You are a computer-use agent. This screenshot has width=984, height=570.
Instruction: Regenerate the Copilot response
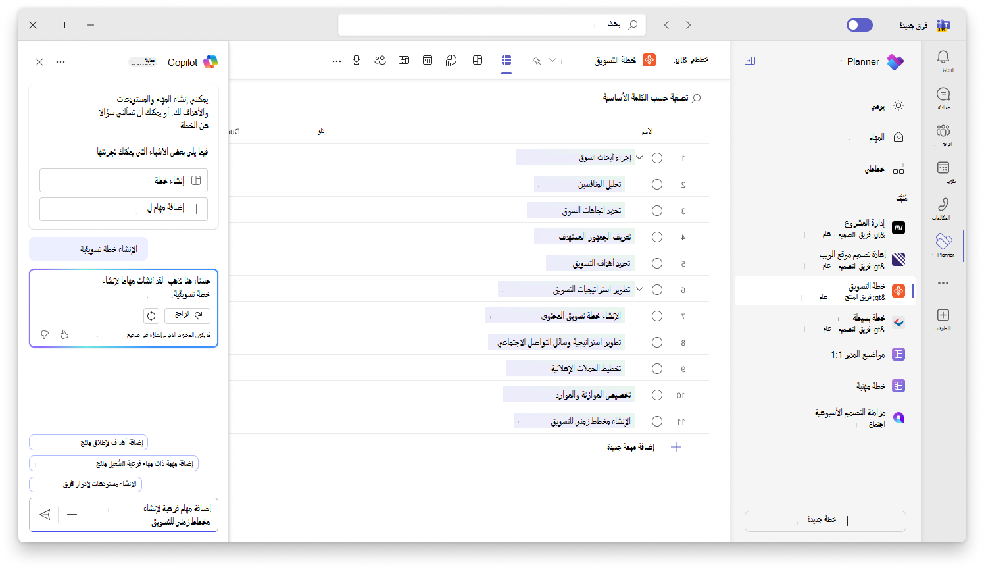pyautogui.click(x=151, y=315)
